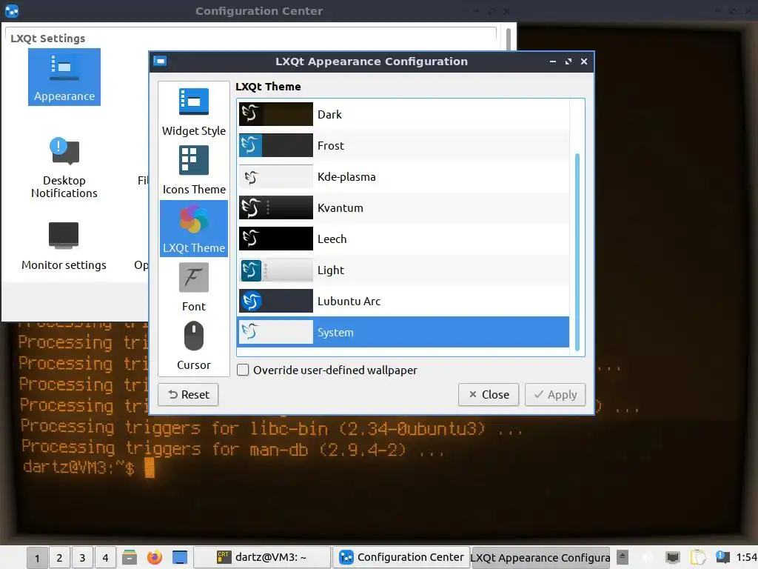Click the removable media eject tray icon
Viewport: 758px width, 569px height.
[623, 557]
